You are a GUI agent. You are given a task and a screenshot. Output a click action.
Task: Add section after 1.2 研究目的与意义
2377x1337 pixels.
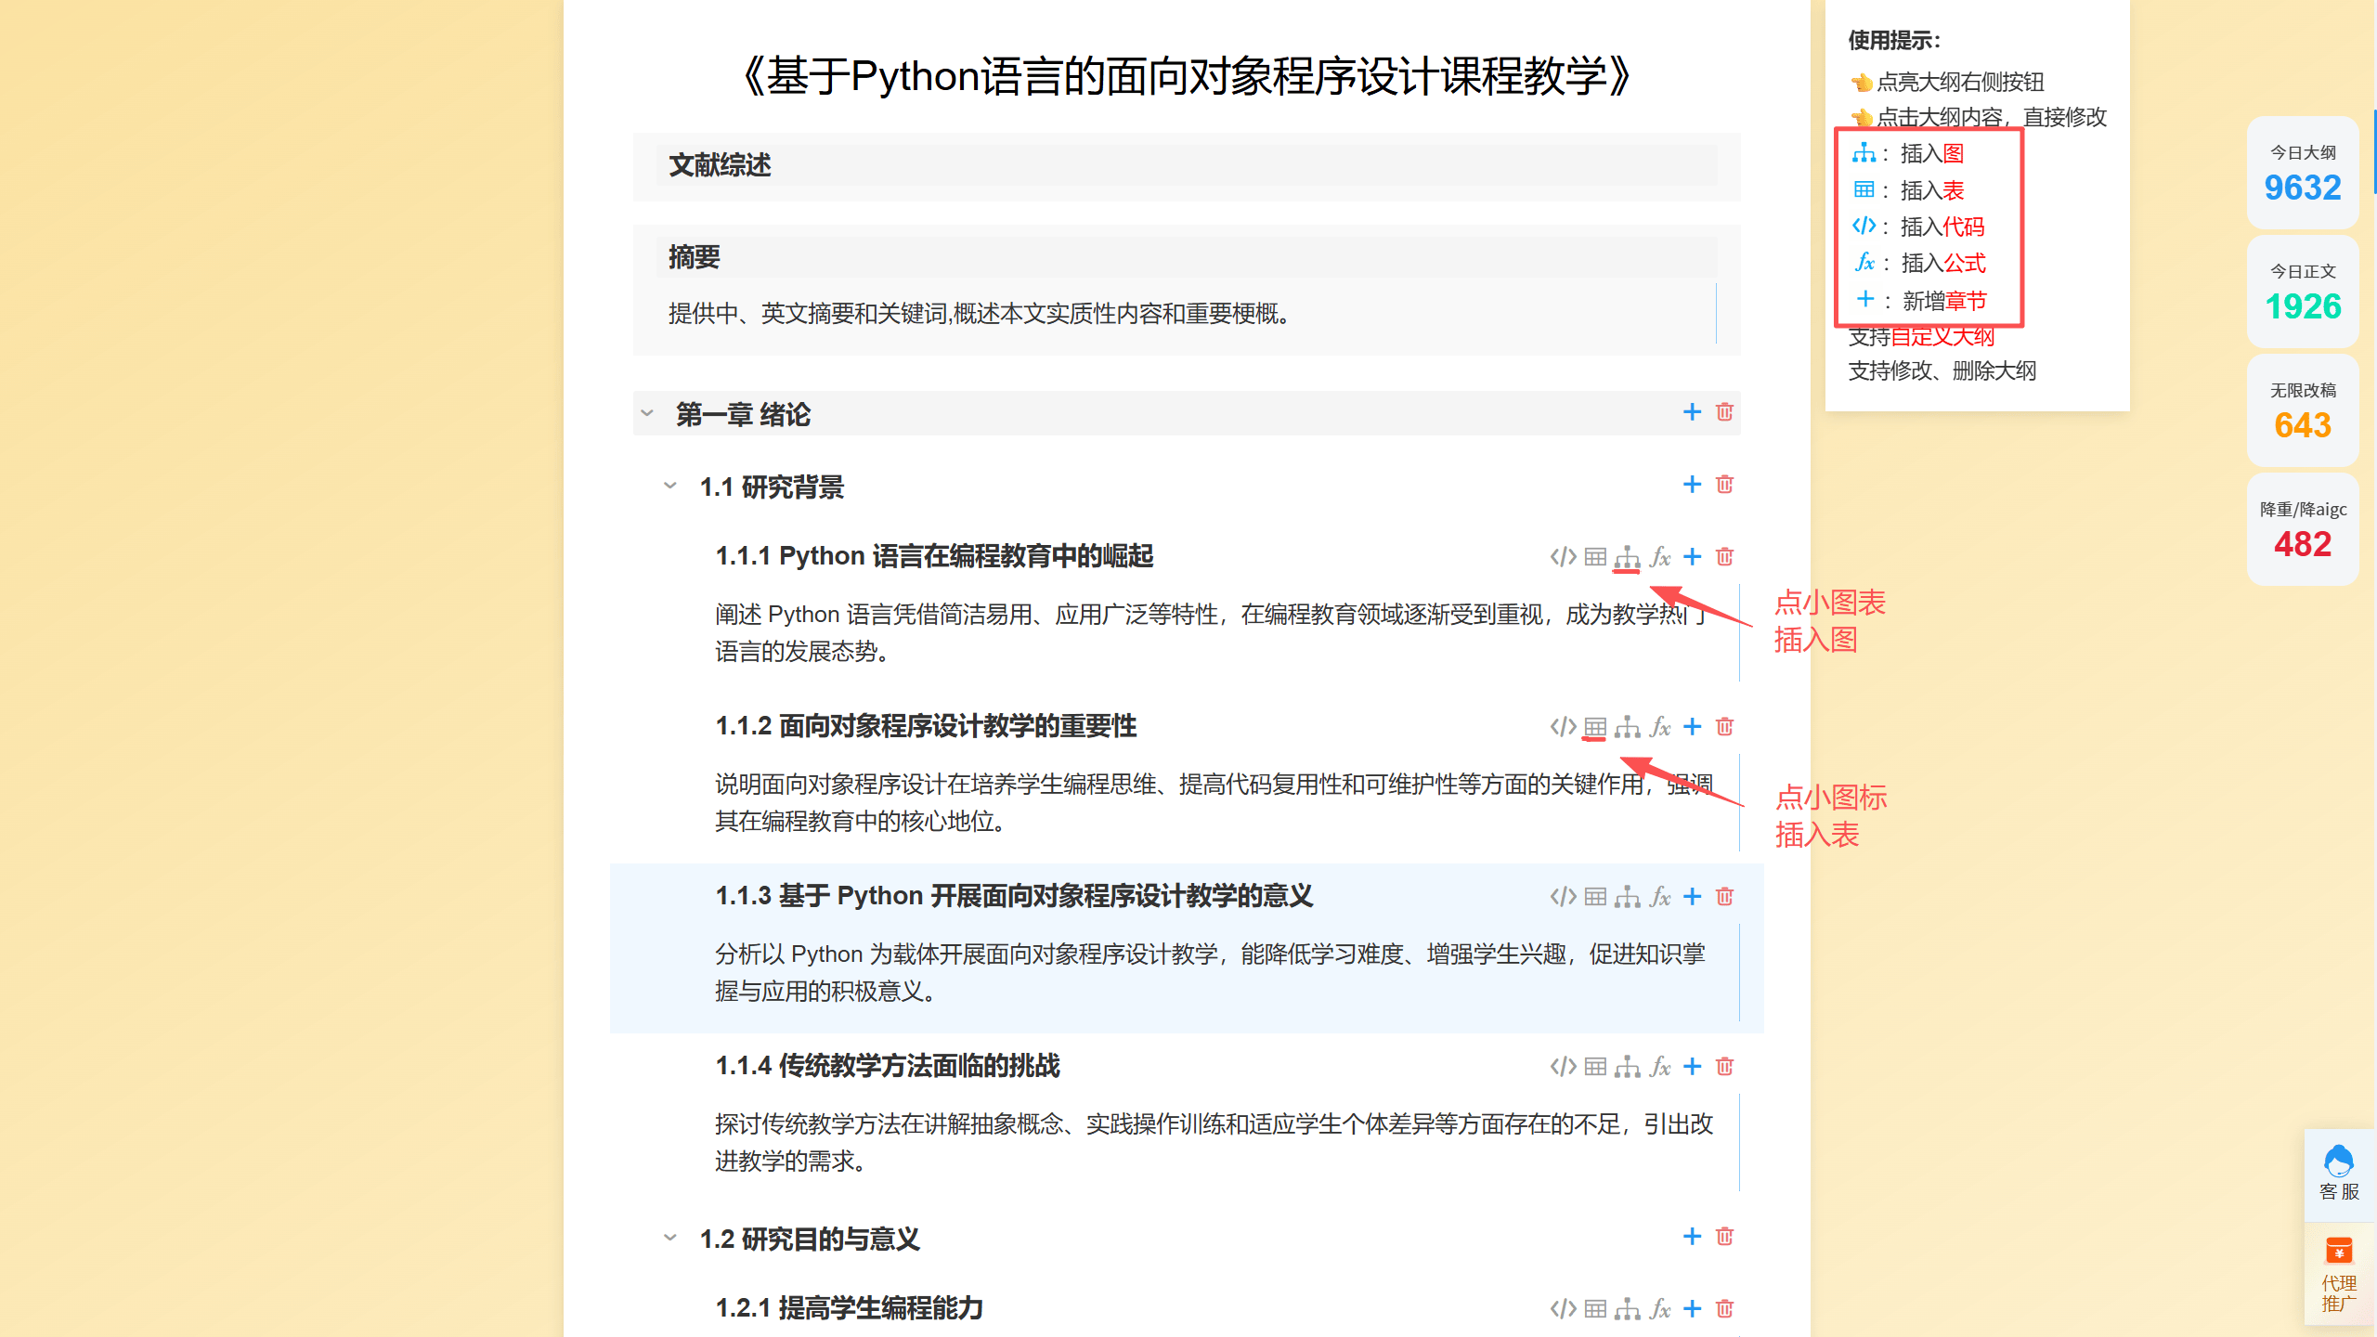(1692, 1237)
